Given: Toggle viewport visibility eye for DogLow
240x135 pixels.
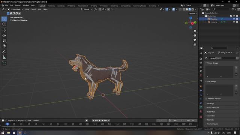Looking at the screenshot, I should click(x=234, y=19).
